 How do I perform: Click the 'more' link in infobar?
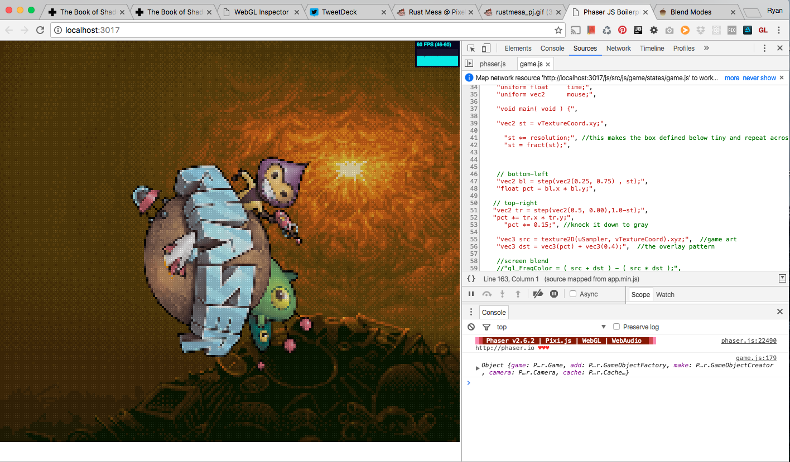tap(732, 78)
